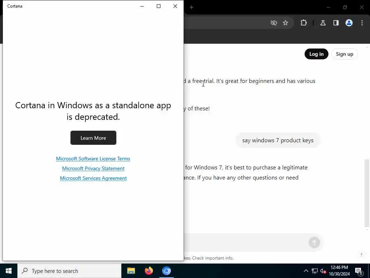The image size is (370, 278).
Task: Click the browser page vertical scrollbar
Action: tap(367, 193)
